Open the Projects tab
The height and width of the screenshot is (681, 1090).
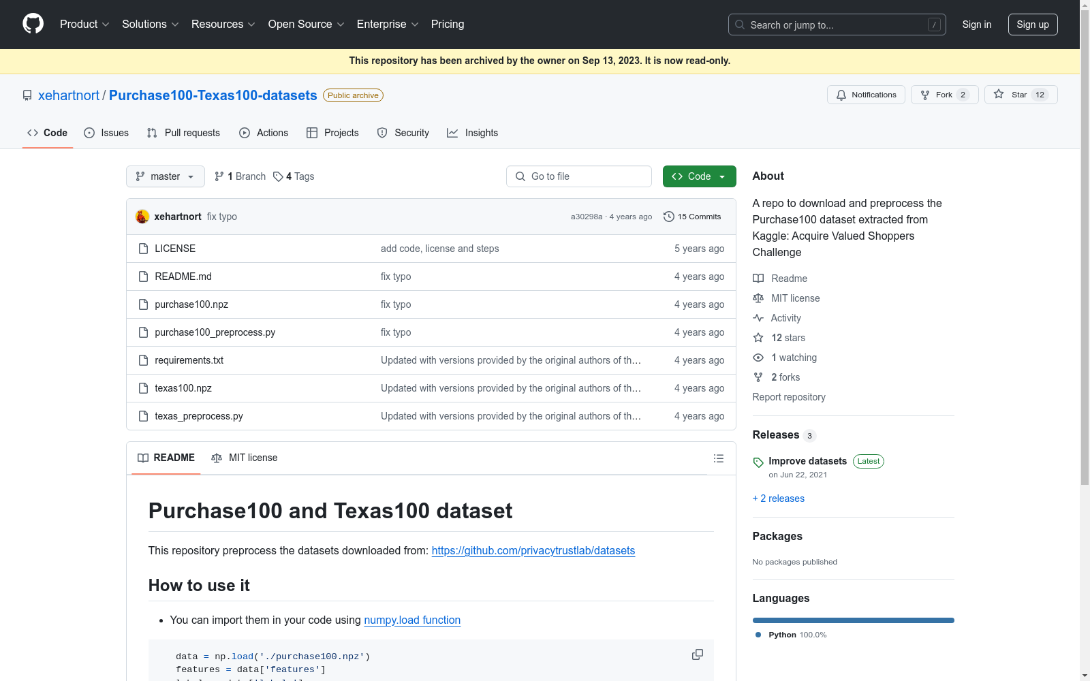pos(332,133)
